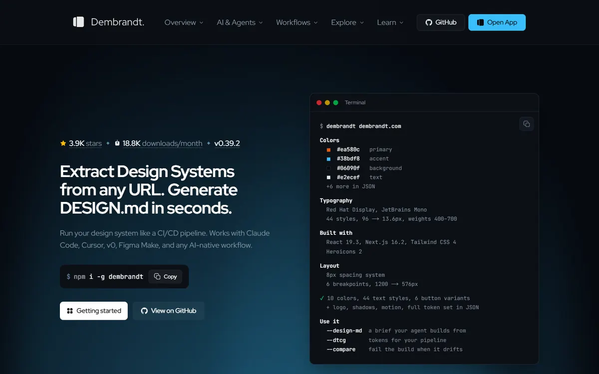Click the Built with heading

click(336, 233)
